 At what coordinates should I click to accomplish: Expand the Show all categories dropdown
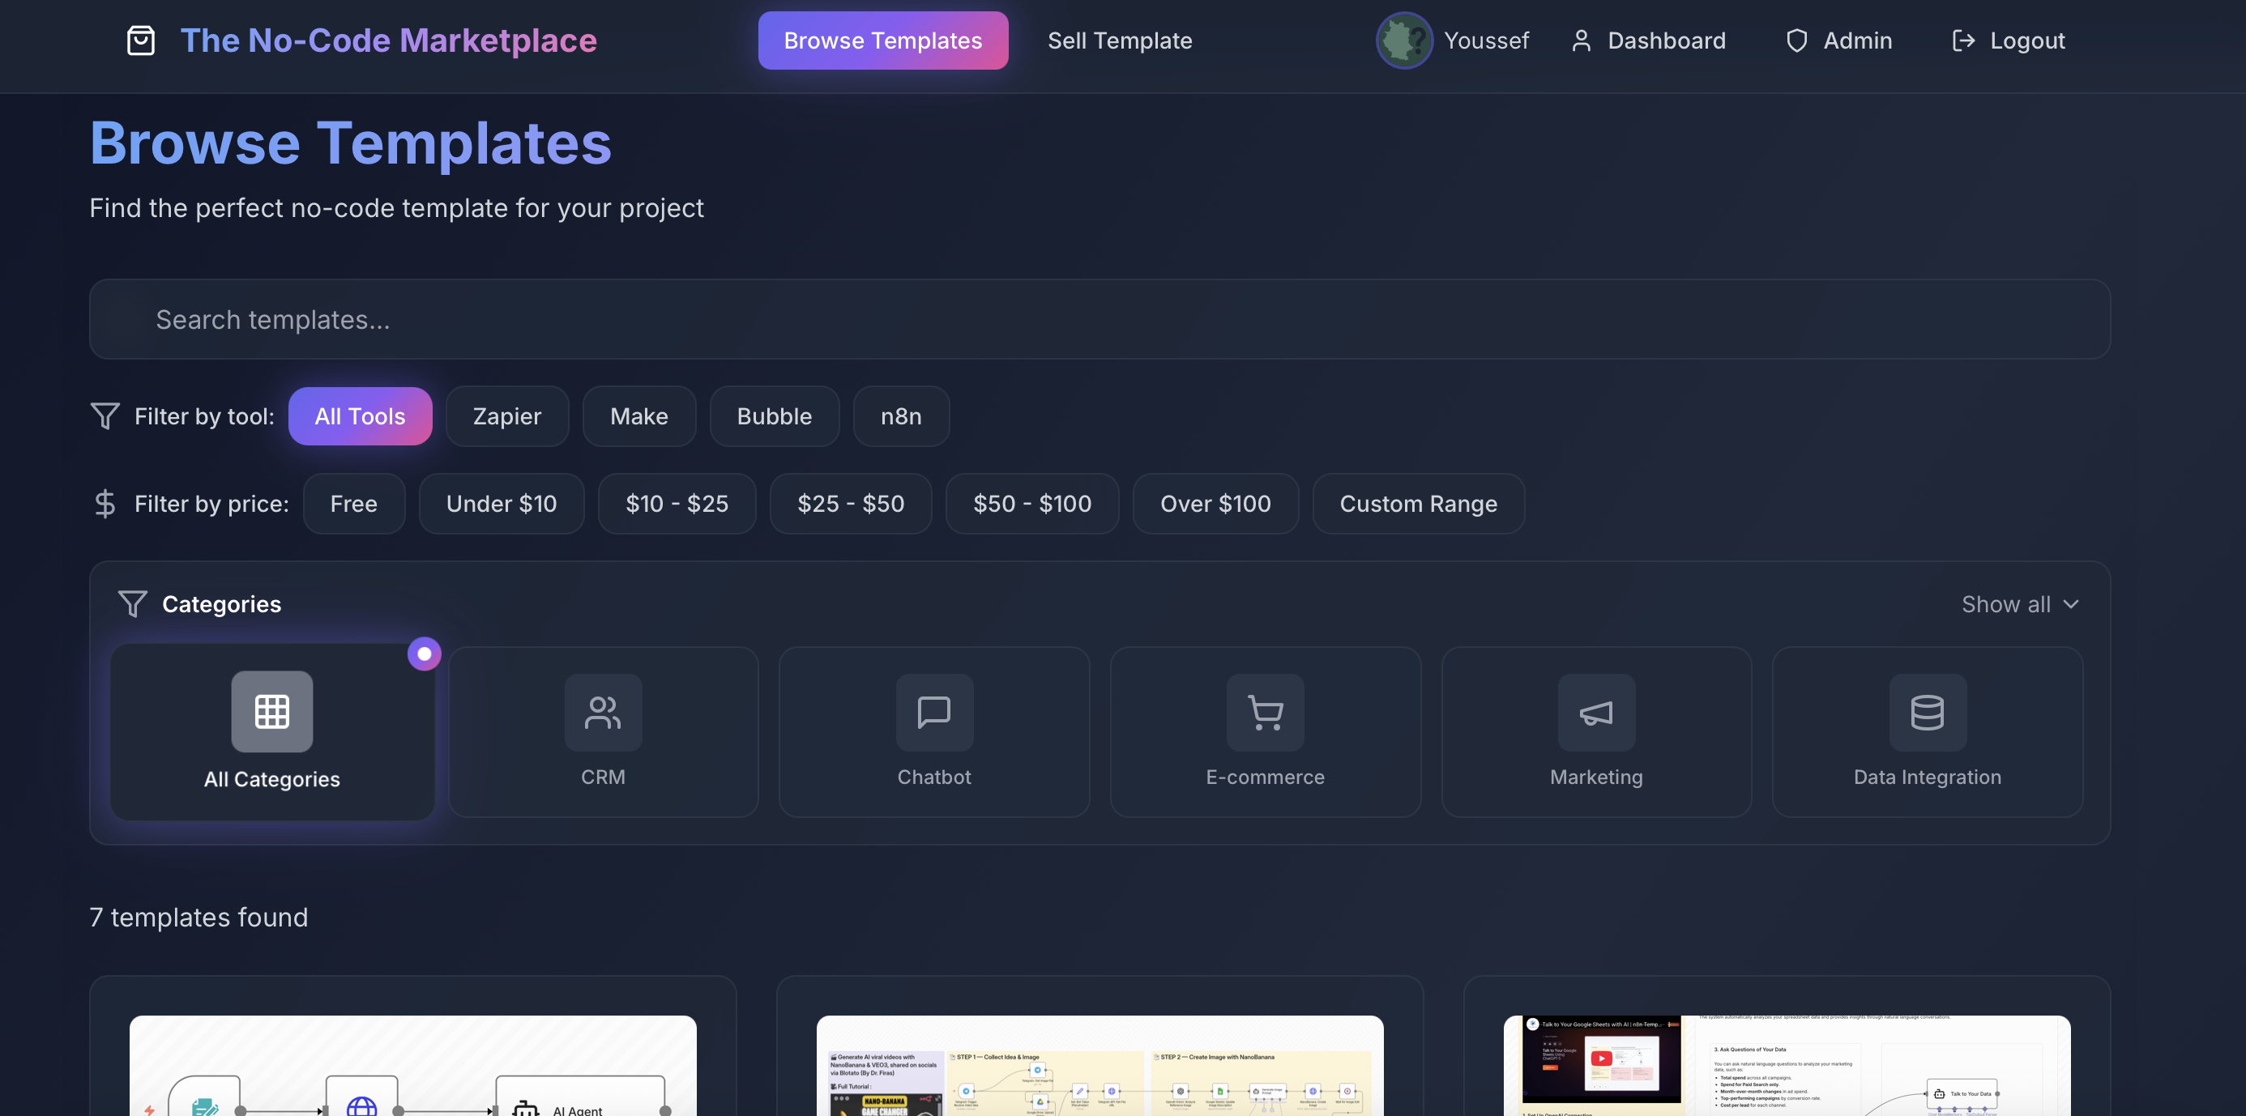coord(2020,603)
